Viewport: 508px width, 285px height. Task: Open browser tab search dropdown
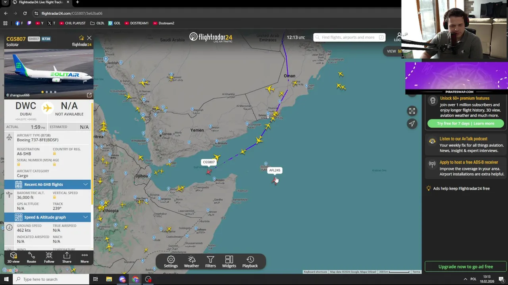(x=5, y=2)
